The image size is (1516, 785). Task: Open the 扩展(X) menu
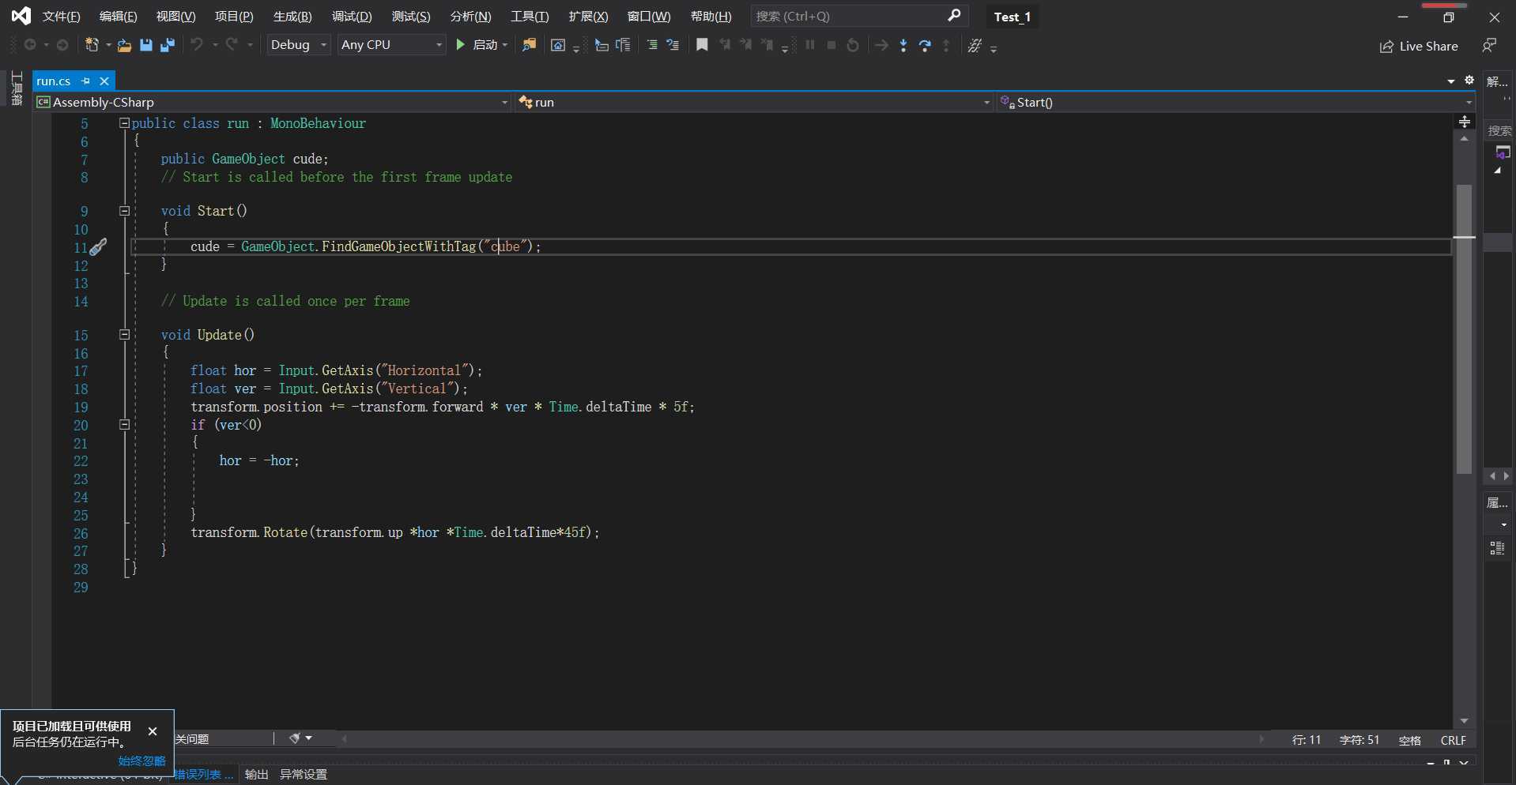click(x=588, y=16)
